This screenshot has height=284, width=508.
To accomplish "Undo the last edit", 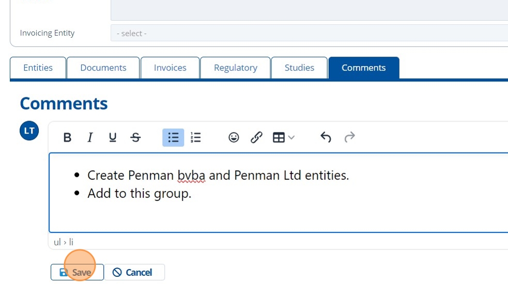I will [x=326, y=138].
